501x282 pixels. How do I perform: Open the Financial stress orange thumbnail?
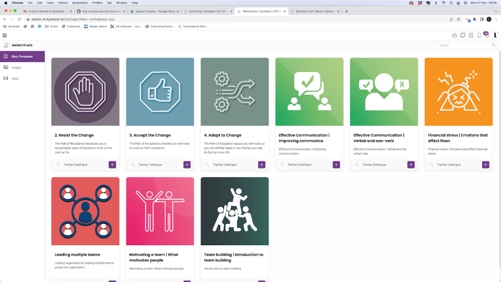coord(459,92)
